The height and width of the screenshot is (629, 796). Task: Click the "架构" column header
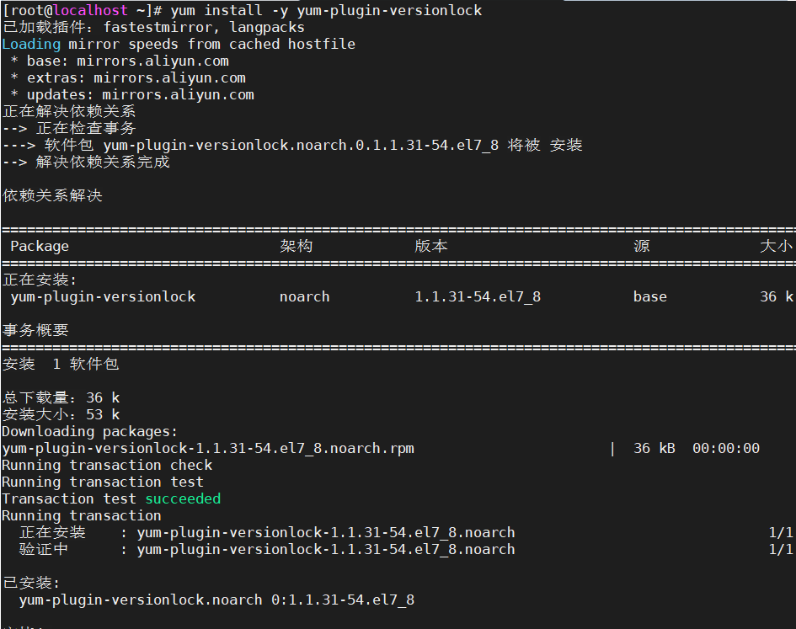tap(296, 246)
